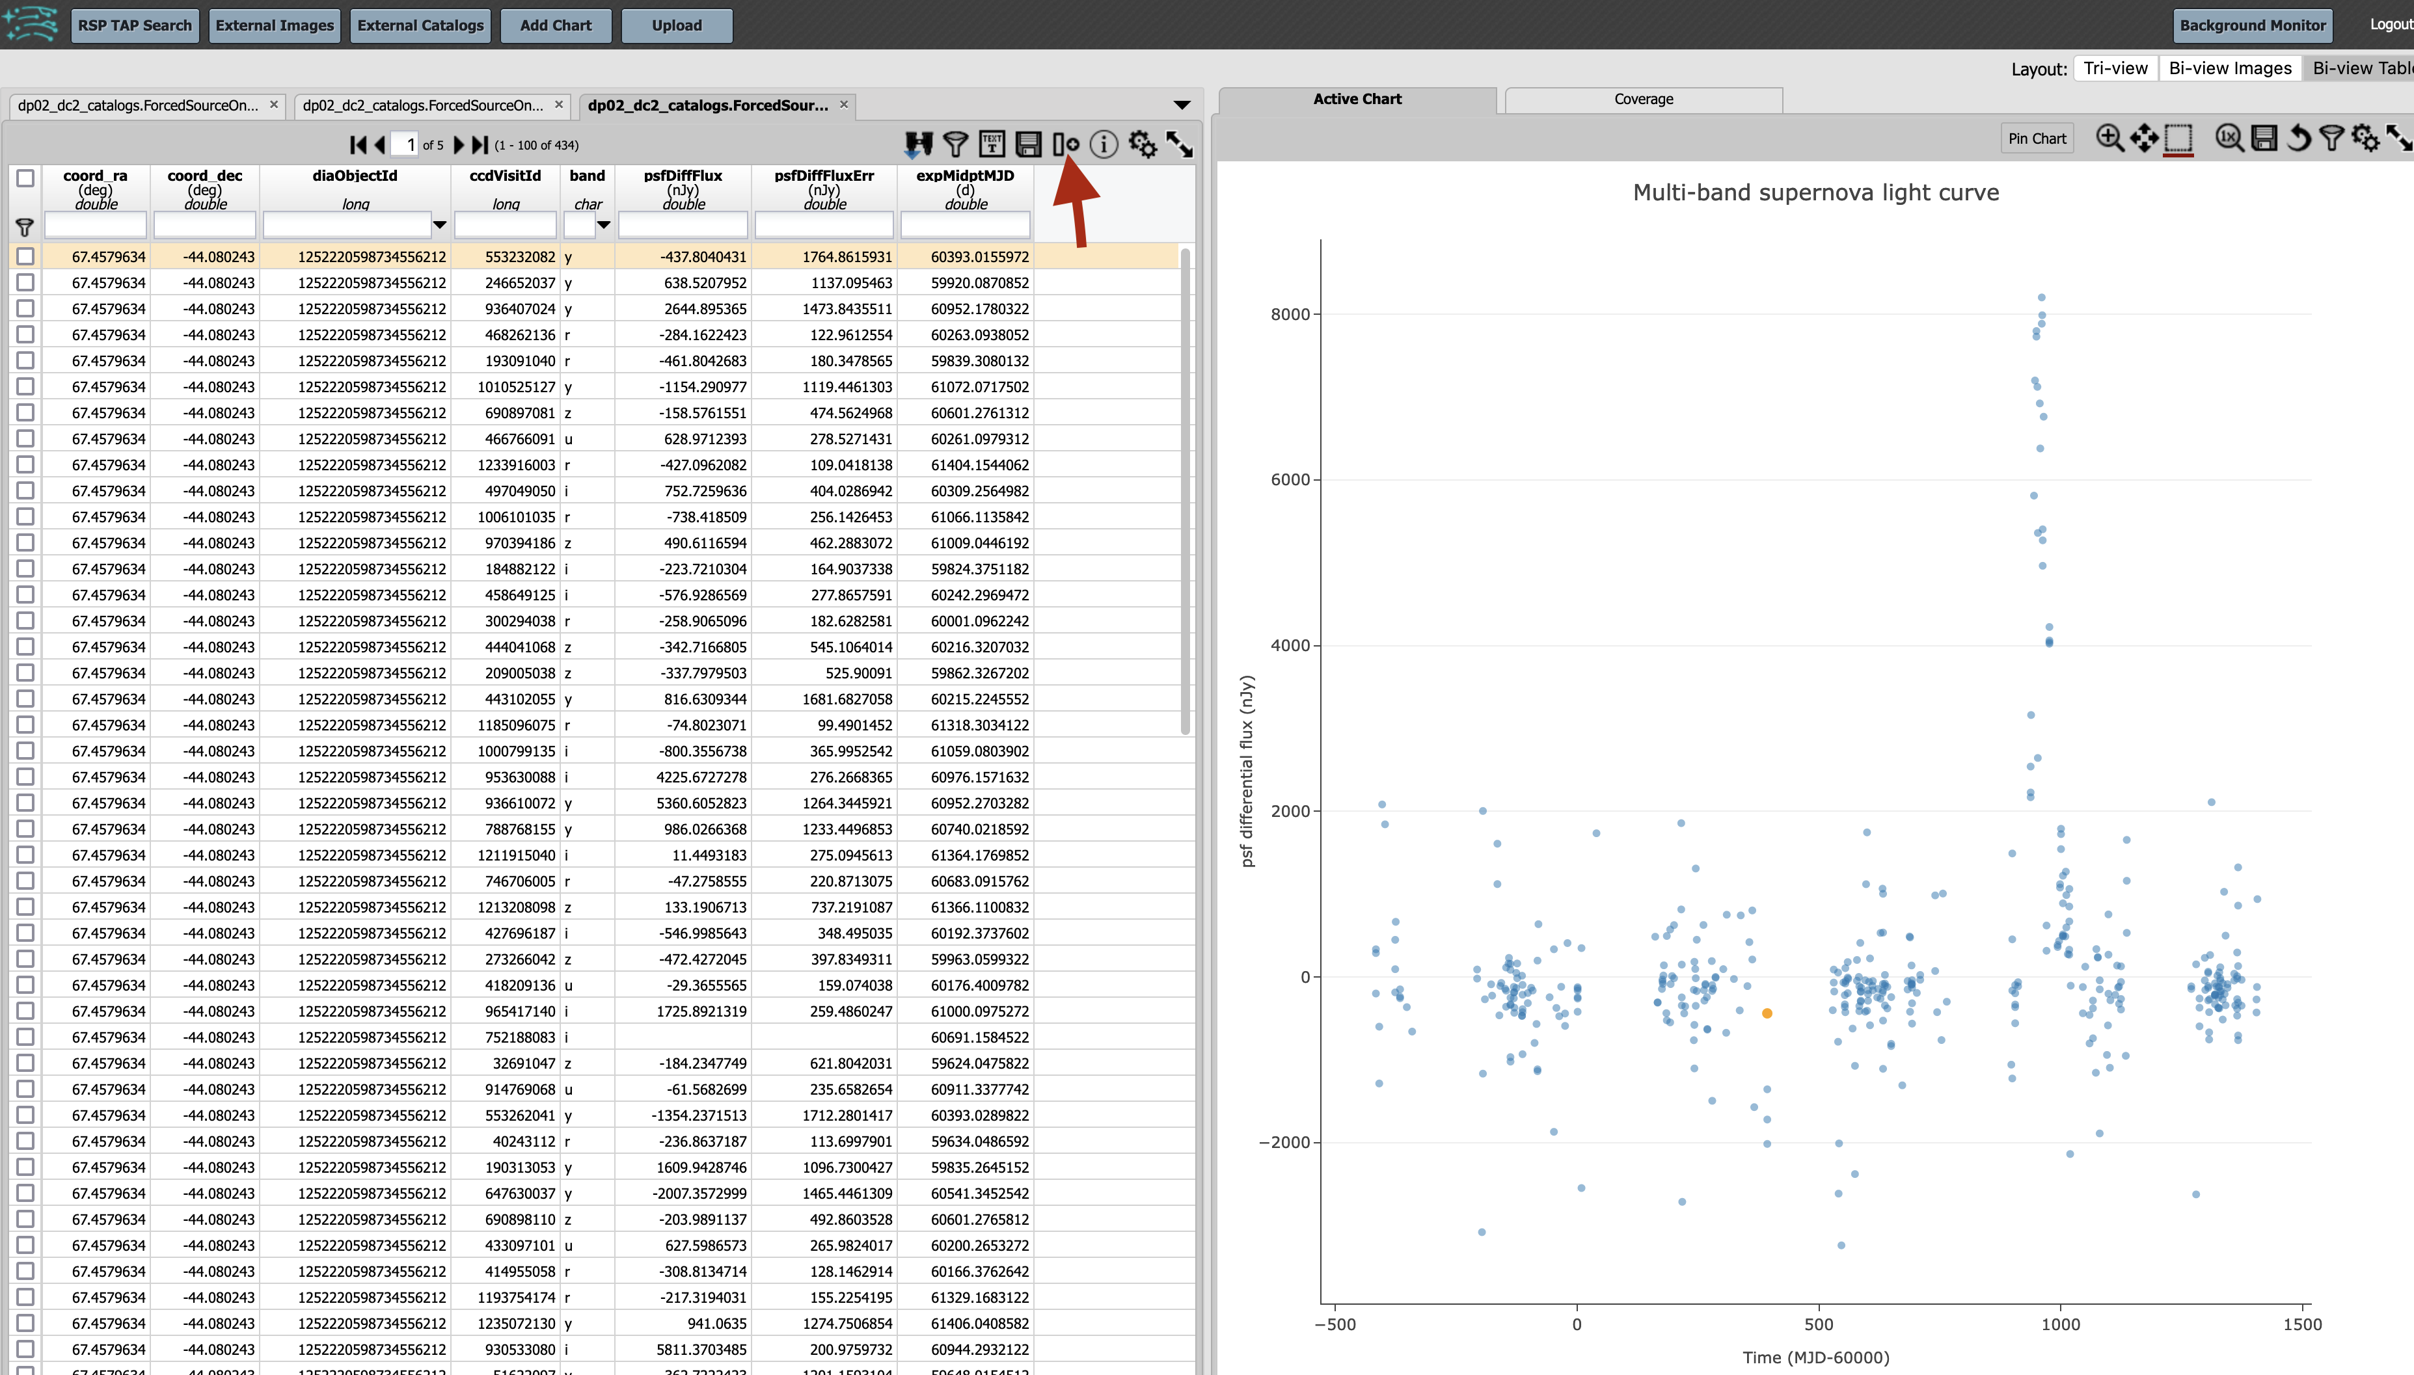Screen dimensions: 2414x1375
Task: Click the add column icon
Action: [x=1065, y=144]
